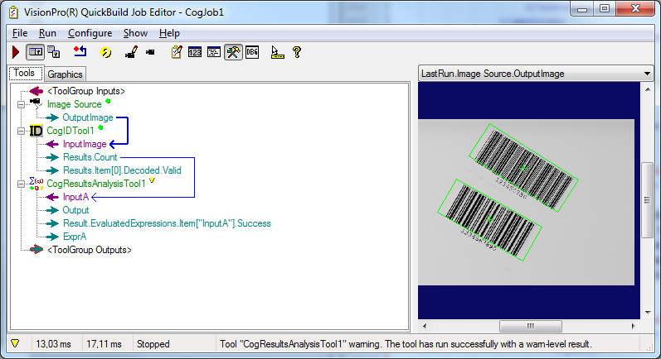Toggle the hammer-and-wrench toolbox button
Viewport: 661px width, 359px height.
tap(233, 52)
